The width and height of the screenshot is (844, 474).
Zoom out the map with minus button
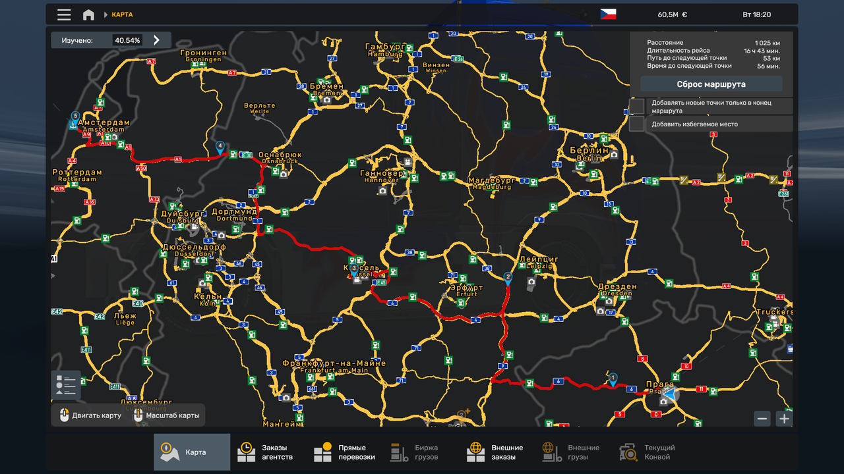tap(762, 418)
